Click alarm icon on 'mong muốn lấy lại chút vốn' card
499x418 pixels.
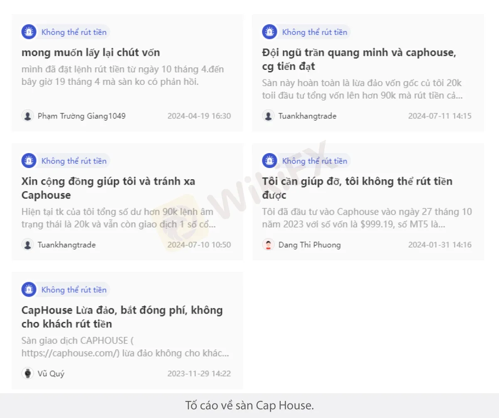point(29,32)
